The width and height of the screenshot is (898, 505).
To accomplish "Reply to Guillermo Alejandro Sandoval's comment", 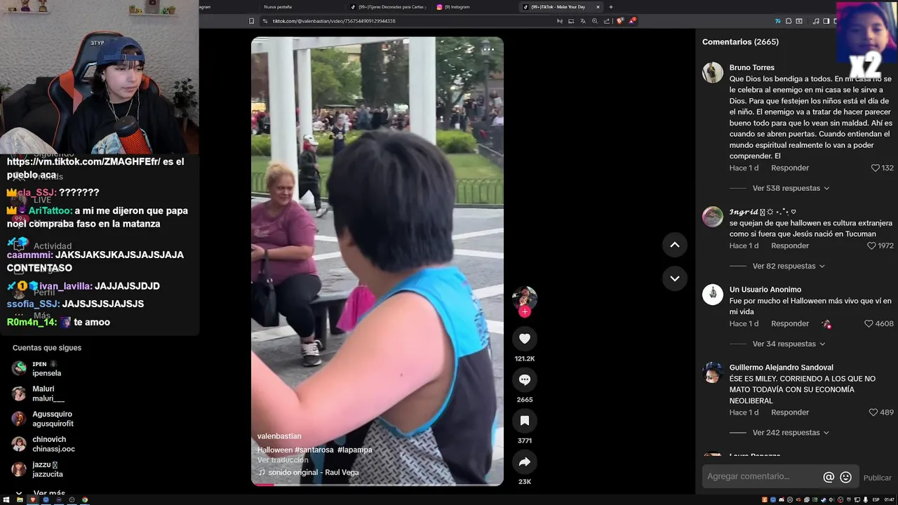I will (x=790, y=412).
